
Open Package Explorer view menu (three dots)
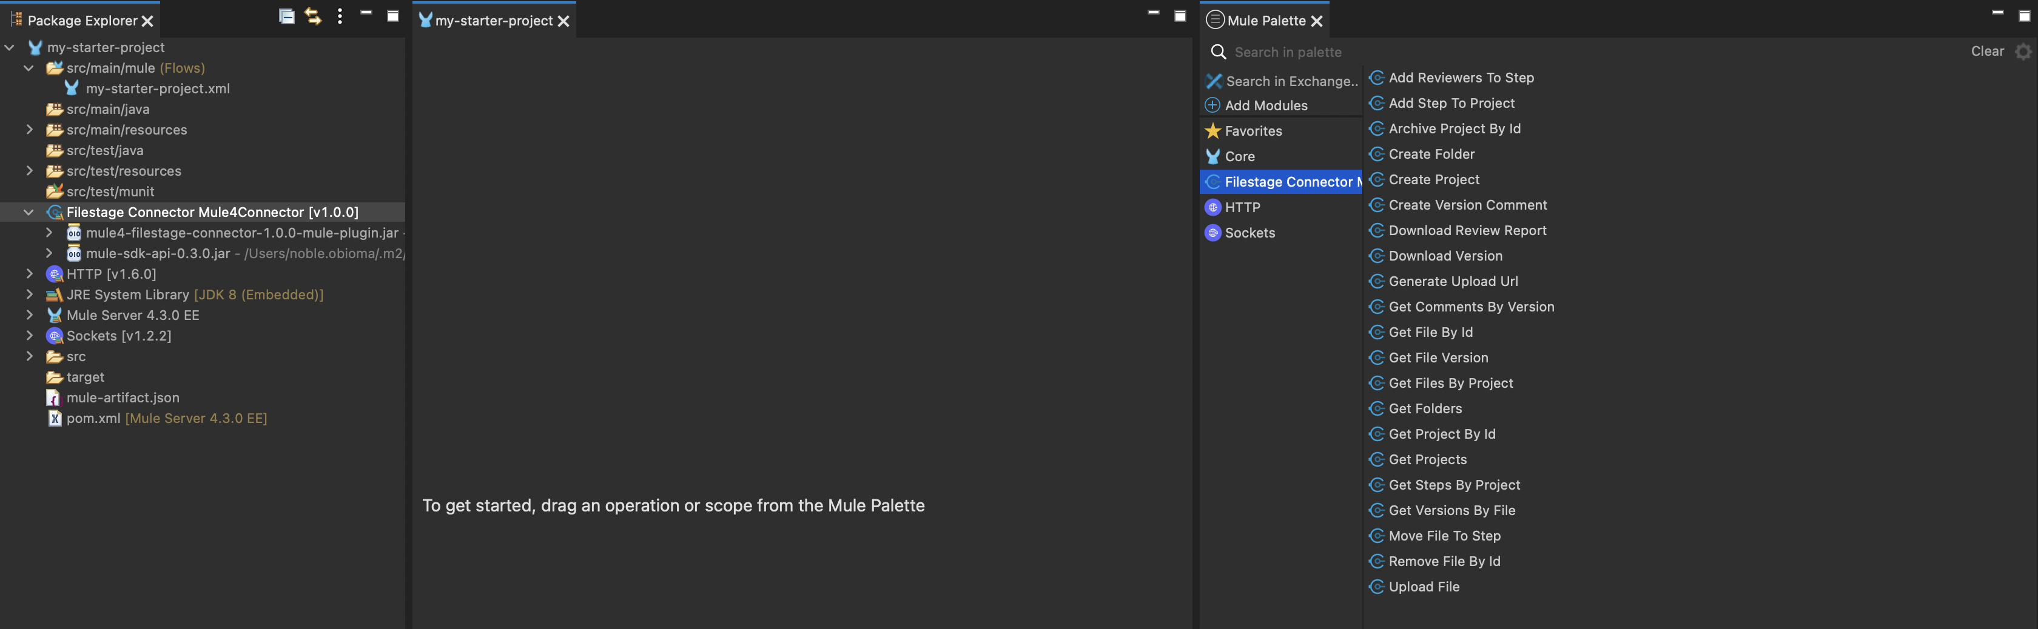340,16
